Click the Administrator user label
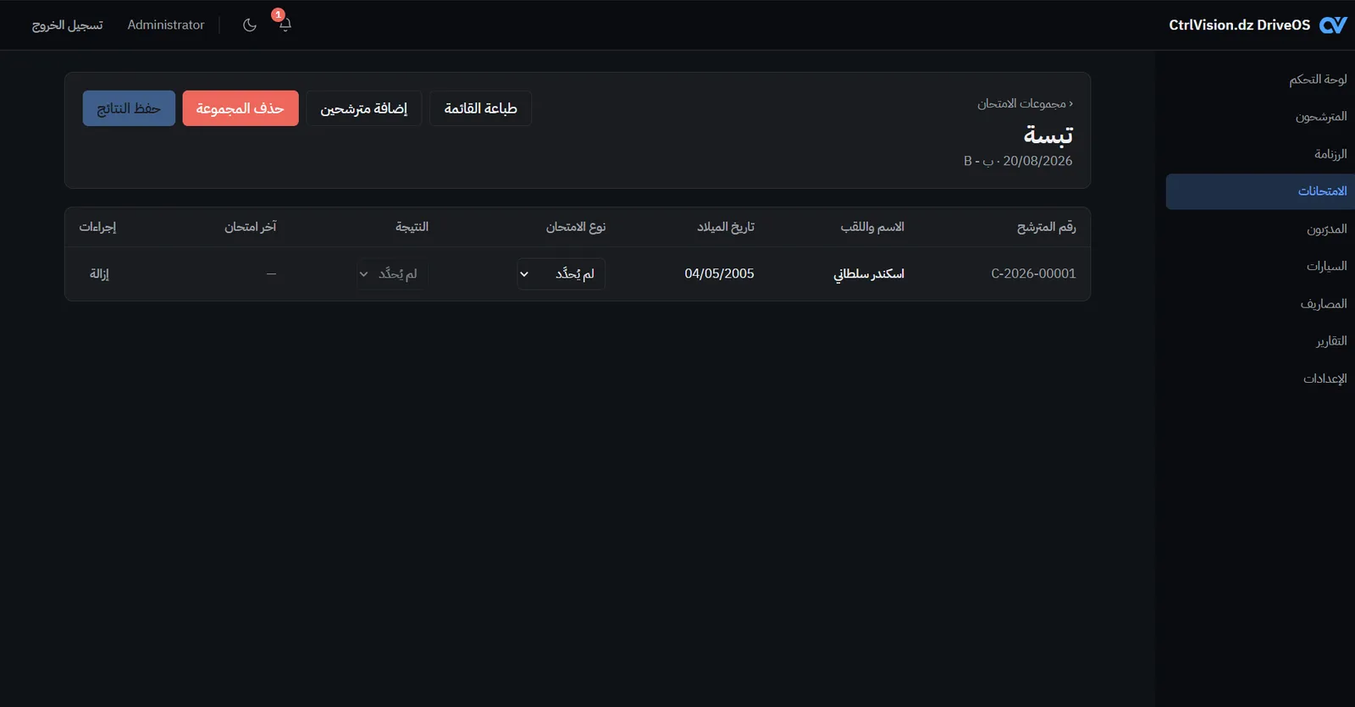The width and height of the screenshot is (1355, 707). [x=166, y=25]
